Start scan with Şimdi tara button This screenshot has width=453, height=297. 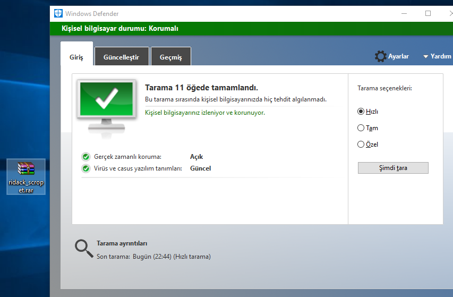coord(393,168)
